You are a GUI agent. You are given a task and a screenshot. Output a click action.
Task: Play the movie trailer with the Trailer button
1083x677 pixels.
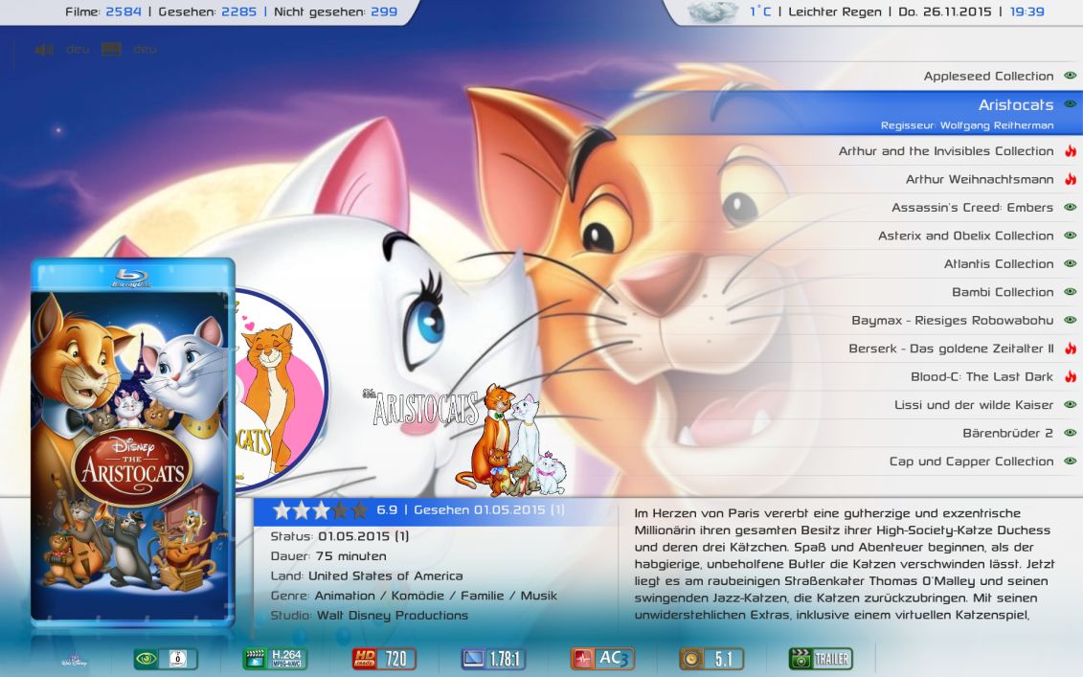point(821,659)
